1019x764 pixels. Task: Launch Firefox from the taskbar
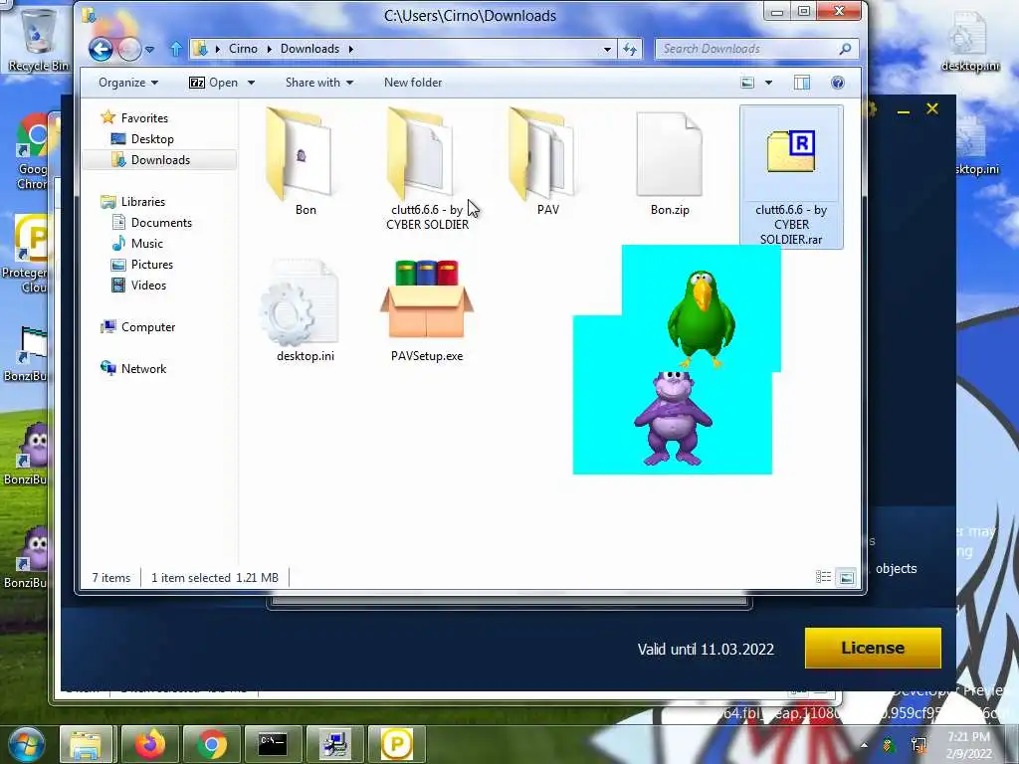pos(149,744)
